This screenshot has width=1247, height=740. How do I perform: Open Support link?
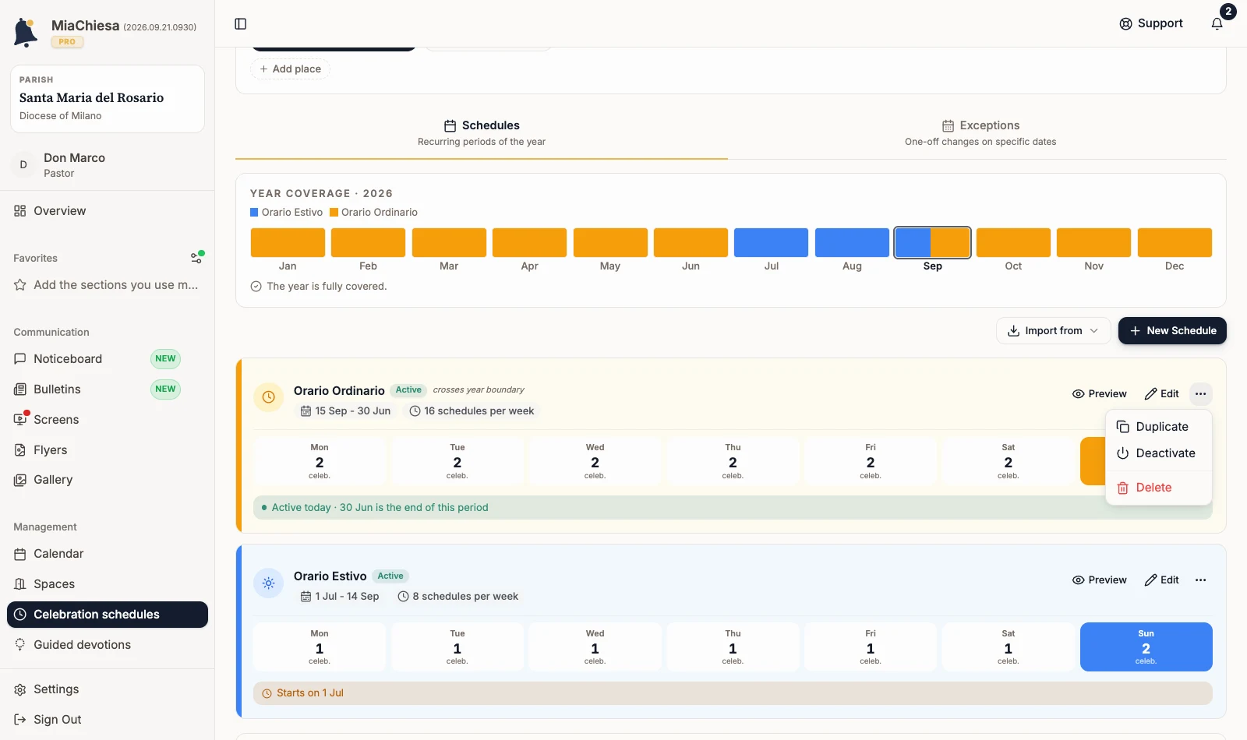pos(1151,24)
